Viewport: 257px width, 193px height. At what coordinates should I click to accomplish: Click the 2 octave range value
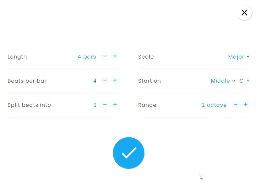pyautogui.click(x=214, y=105)
